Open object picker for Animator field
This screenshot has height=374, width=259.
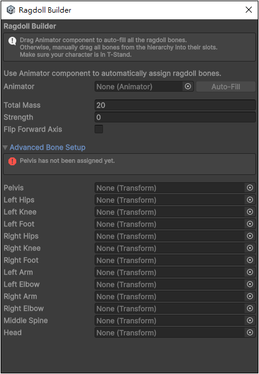[x=188, y=87]
